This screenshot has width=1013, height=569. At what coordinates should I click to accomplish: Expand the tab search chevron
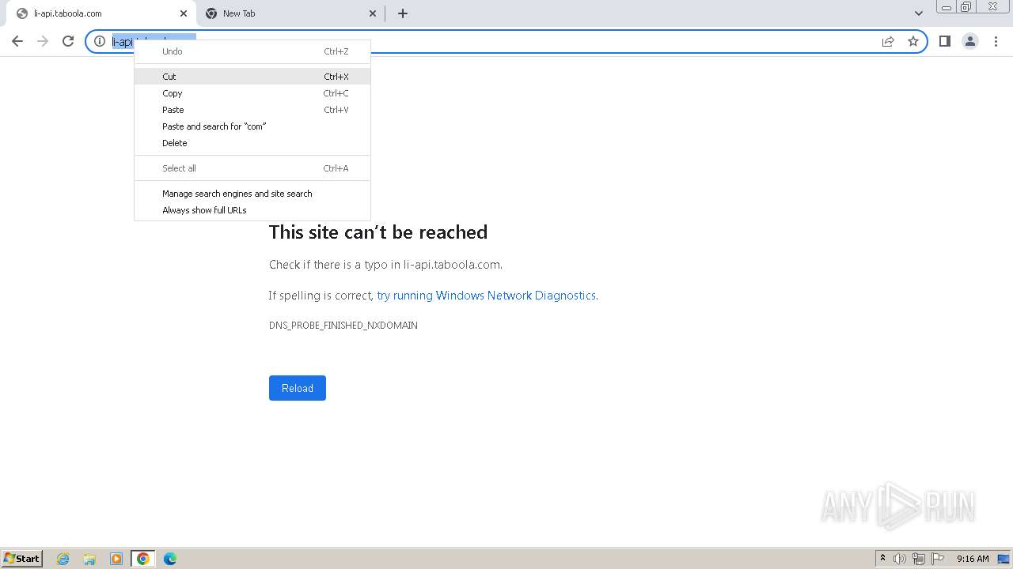coord(919,13)
